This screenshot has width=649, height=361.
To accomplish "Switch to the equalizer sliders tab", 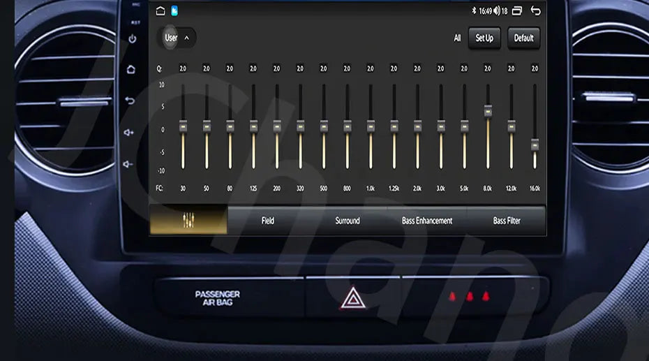I will coord(188,220).
